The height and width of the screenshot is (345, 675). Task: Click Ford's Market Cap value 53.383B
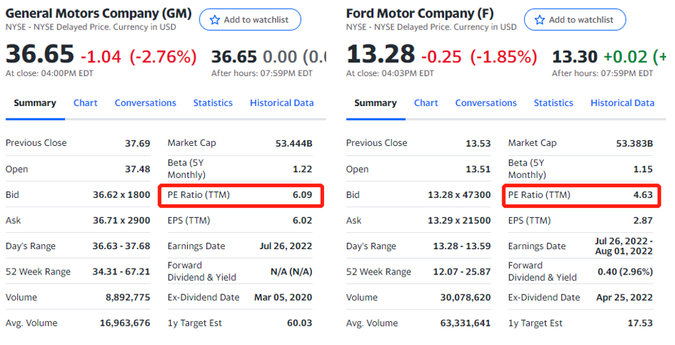point(635,143)
